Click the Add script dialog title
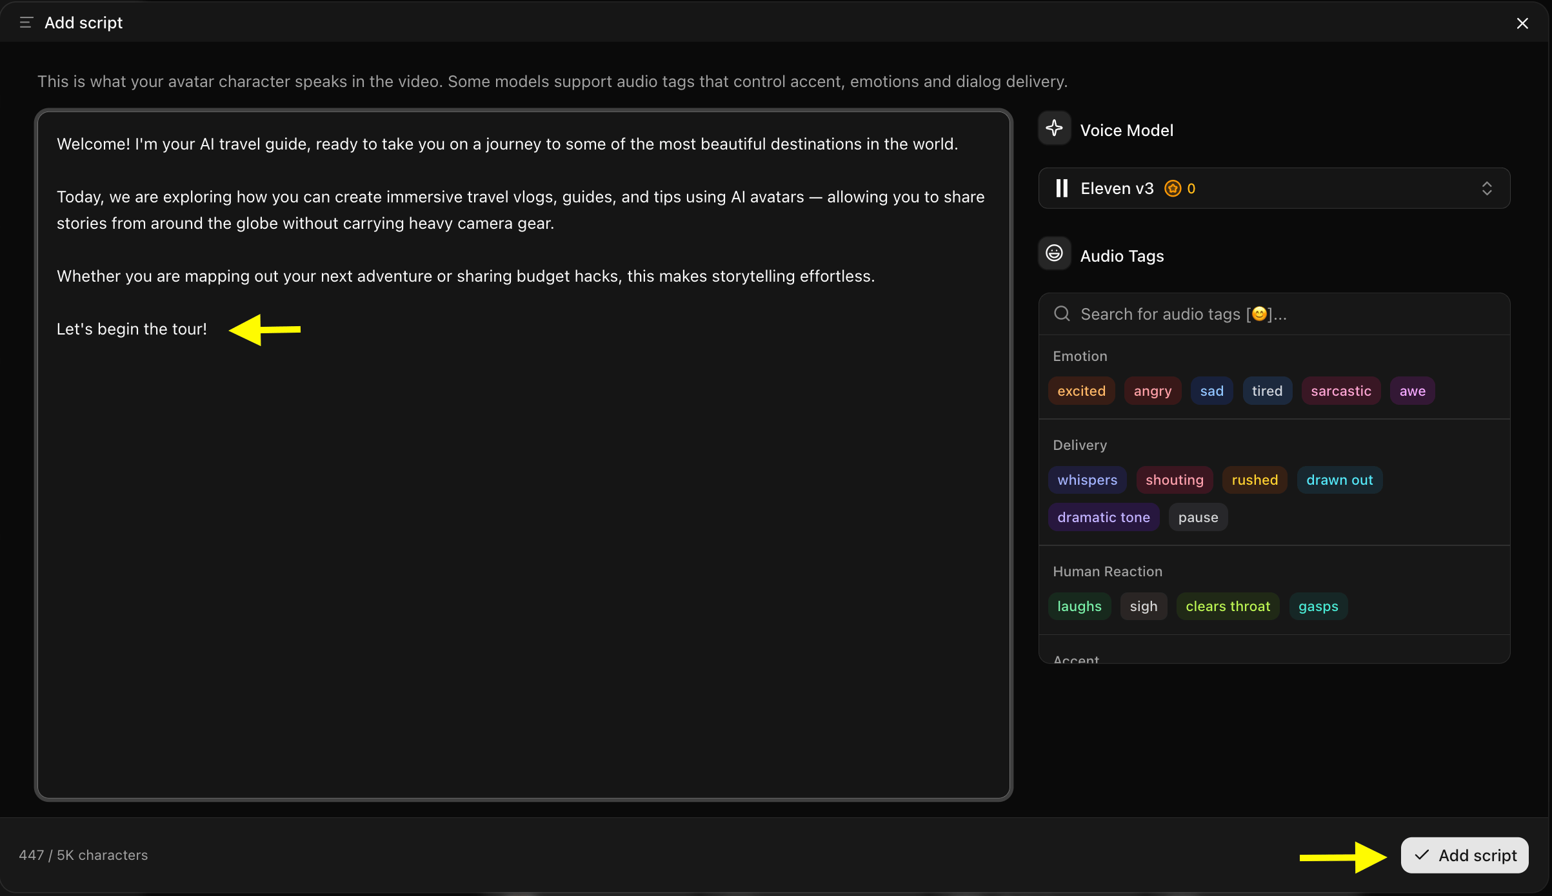The image size is (1552, 896). click(83, 23)
